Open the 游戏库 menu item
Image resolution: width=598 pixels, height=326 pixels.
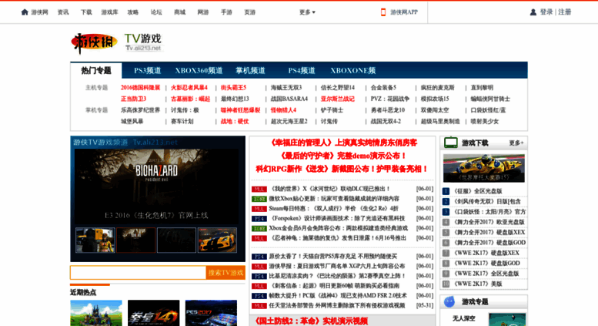tap(109, 12)
